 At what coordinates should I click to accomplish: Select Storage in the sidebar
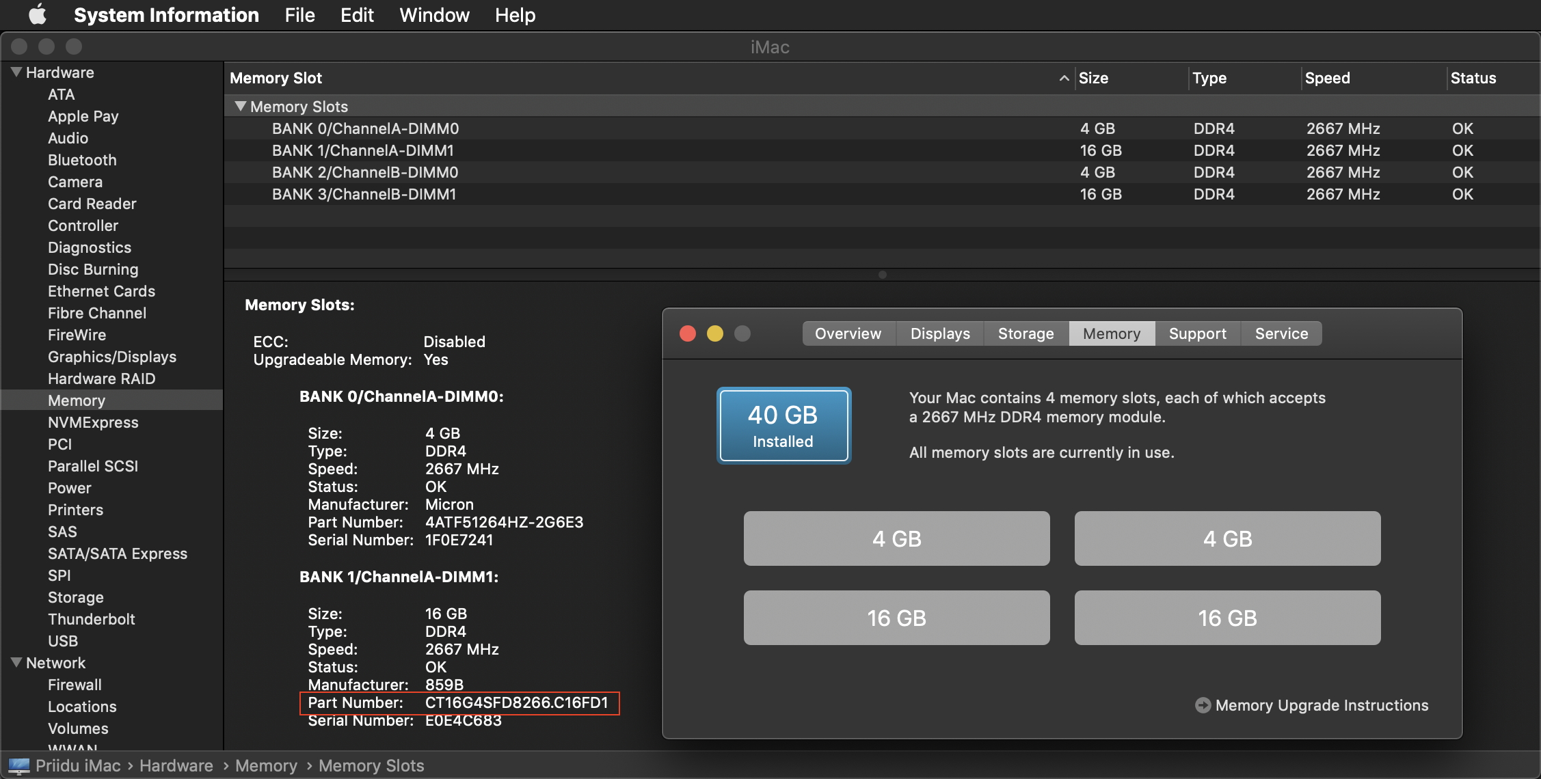point(76,597)
